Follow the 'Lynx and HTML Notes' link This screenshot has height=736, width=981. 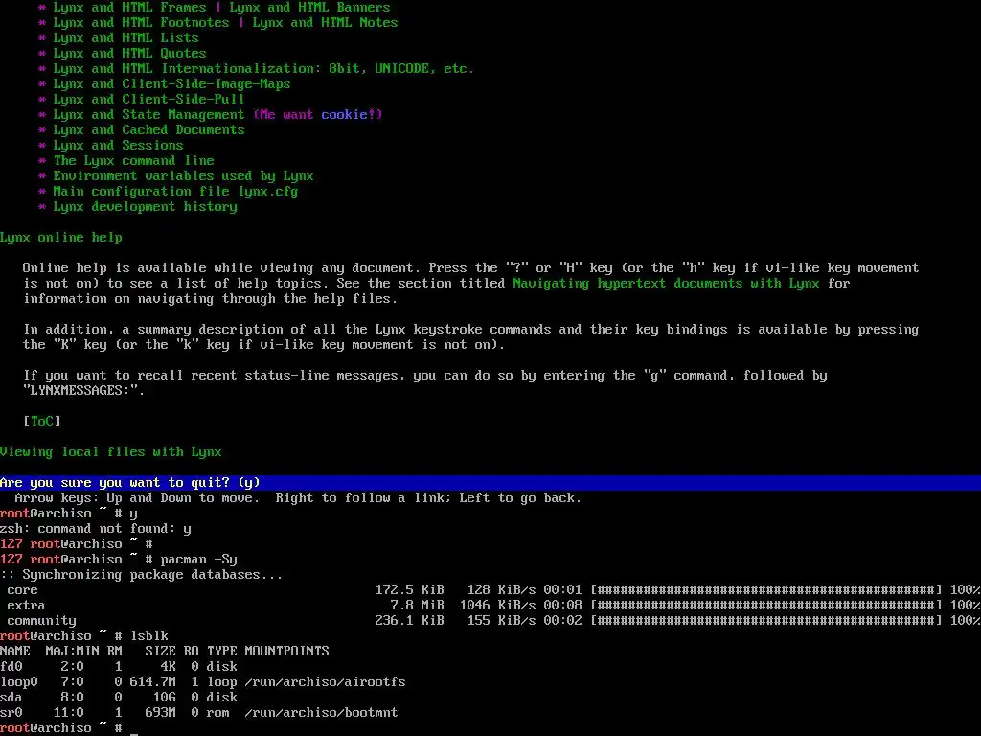point(326,23)
